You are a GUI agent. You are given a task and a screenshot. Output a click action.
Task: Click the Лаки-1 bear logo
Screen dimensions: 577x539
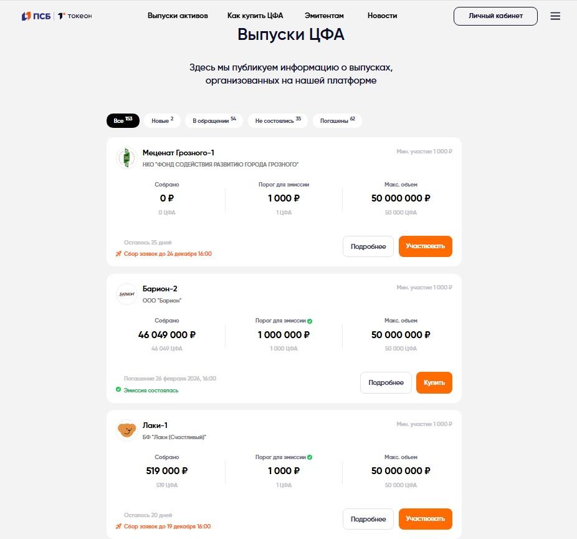126,430
